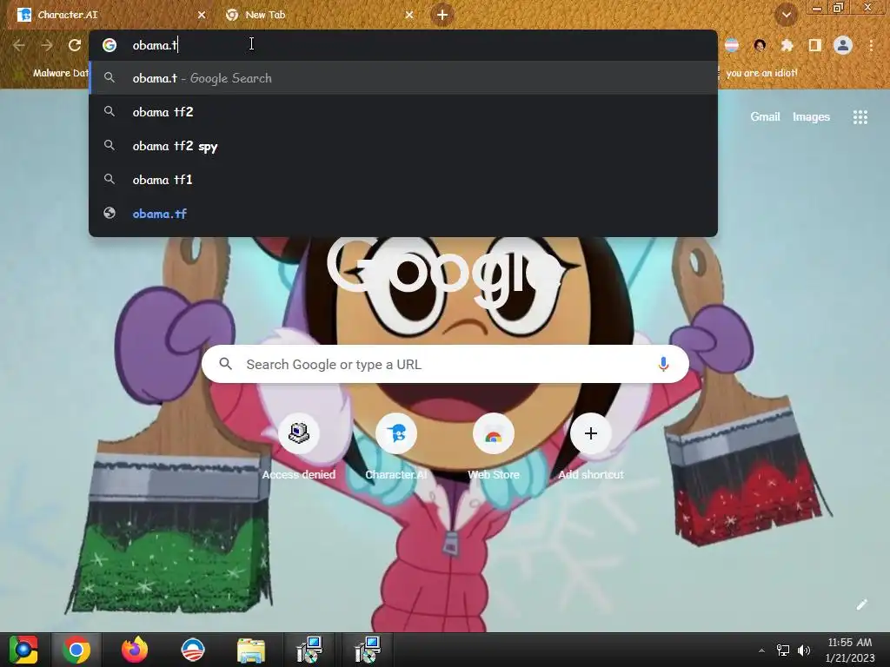Switch to the Character.AI tab

point(108,15)
